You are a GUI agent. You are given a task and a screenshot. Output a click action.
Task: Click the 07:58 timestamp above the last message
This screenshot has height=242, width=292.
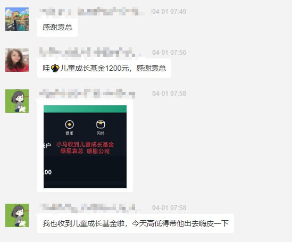click(x=169, y=208)
